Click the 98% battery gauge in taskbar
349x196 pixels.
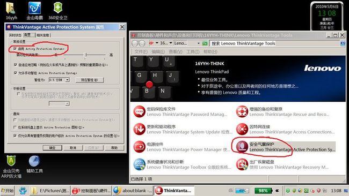(264, 191)
